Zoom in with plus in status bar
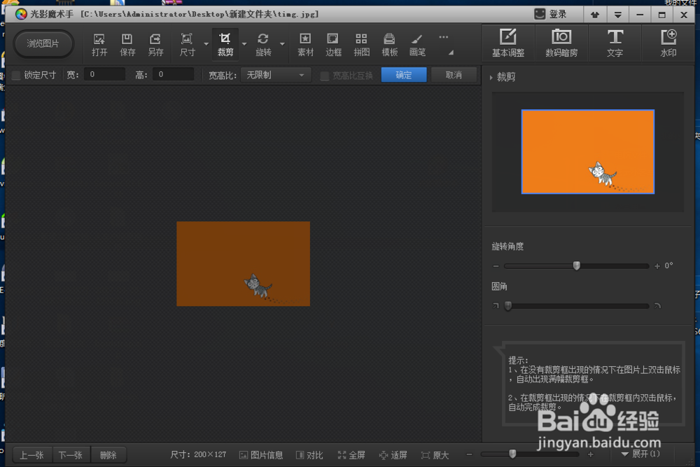The image size is (700, 467). [591, 454]
